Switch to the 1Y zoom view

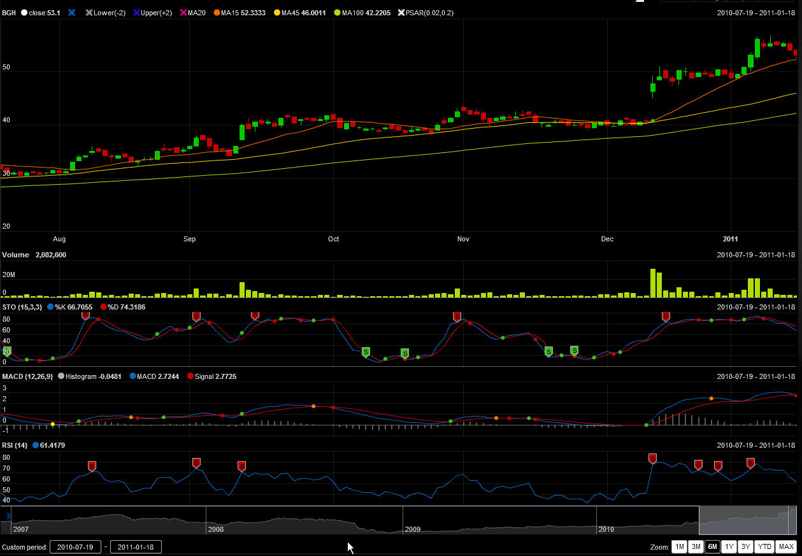(729, 546)
